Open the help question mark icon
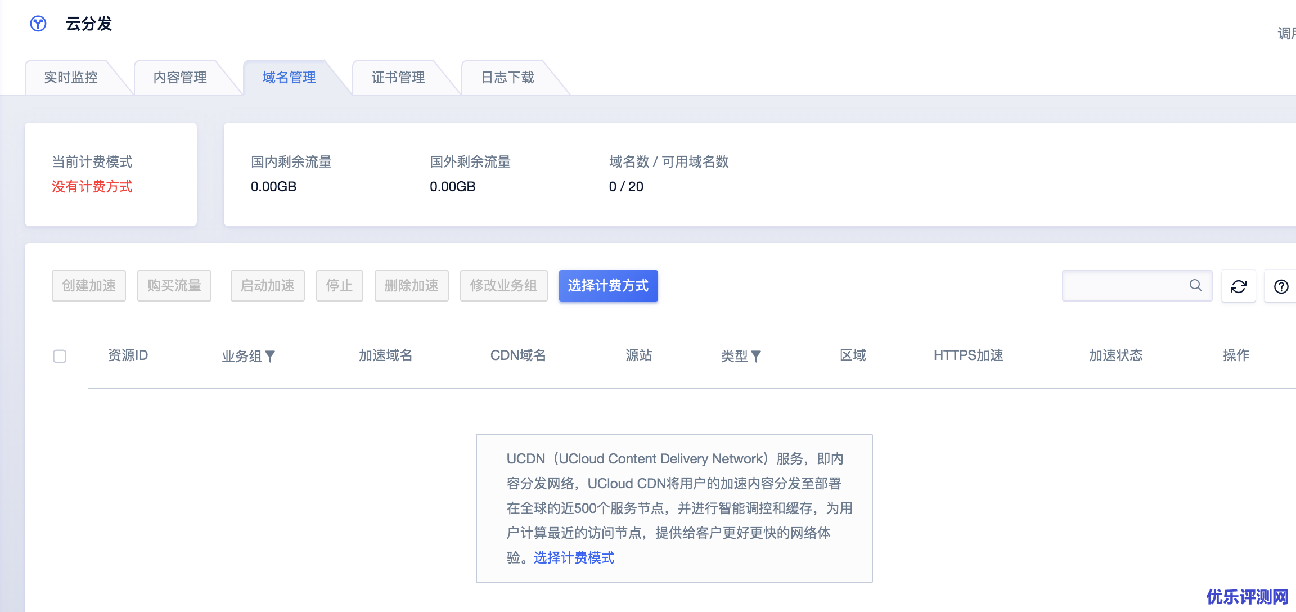The width and height of the screenshot is (1296, 612). point(1281,286)
